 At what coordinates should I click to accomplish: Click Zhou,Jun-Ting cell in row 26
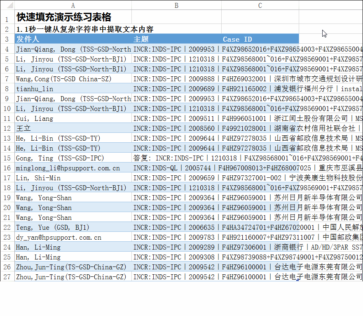coord(73,267)
